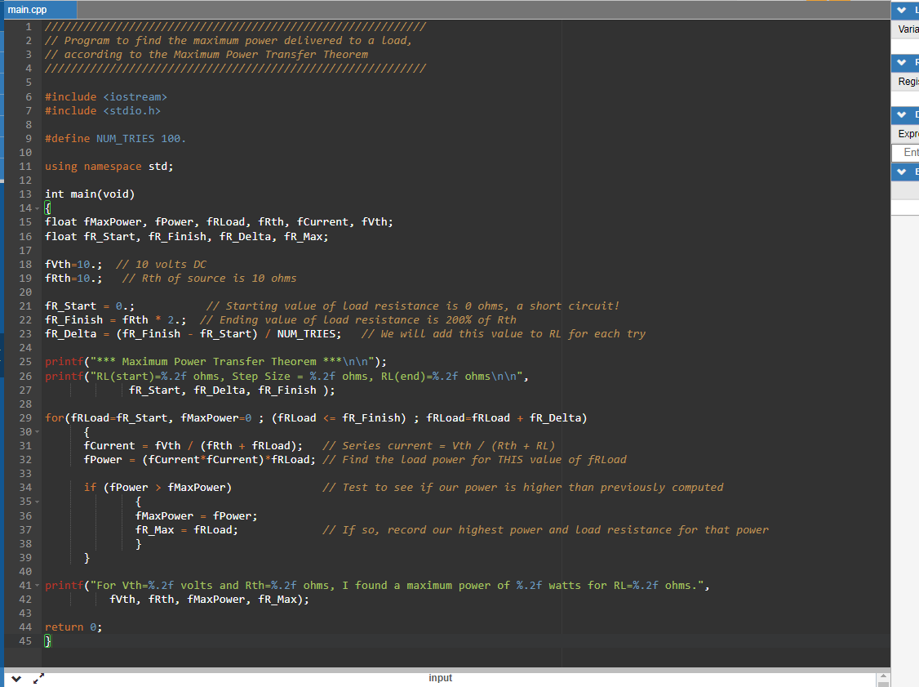The image size is (919, 687).
Task: Fold the main function at line 14
Action: coord(38,208)
